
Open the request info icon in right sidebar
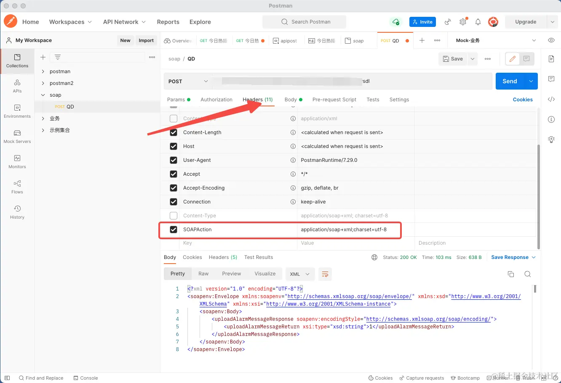pyautogui.click(x=551, y=119)
